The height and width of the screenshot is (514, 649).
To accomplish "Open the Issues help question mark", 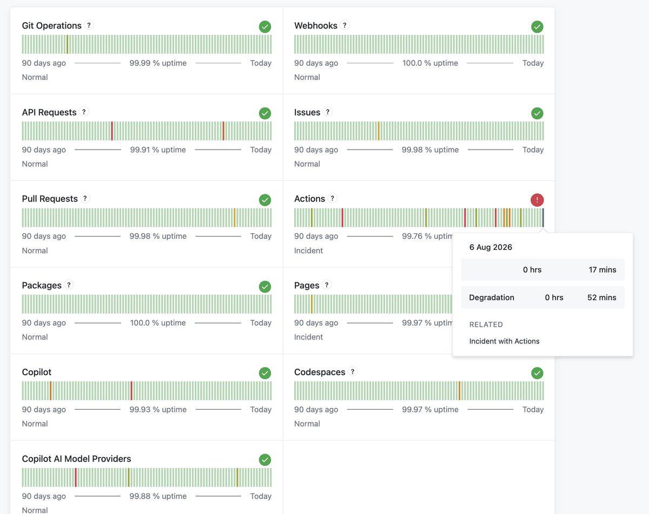I will [x=328, y=112].
